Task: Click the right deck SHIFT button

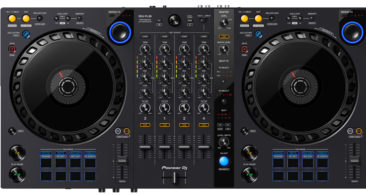Action: point(244,131)
